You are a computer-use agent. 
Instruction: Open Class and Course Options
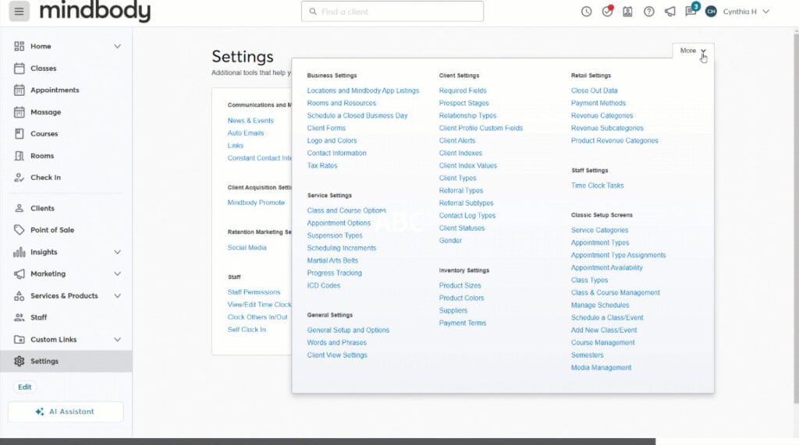coord(346,210)
